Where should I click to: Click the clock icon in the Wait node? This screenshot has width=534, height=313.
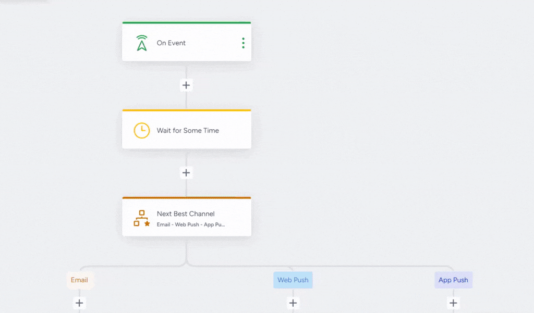[141, 131]
